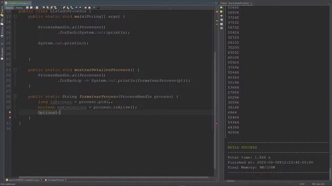Start macro recording from the editor toolbar
Screen dimensions: 332x186
86,8
